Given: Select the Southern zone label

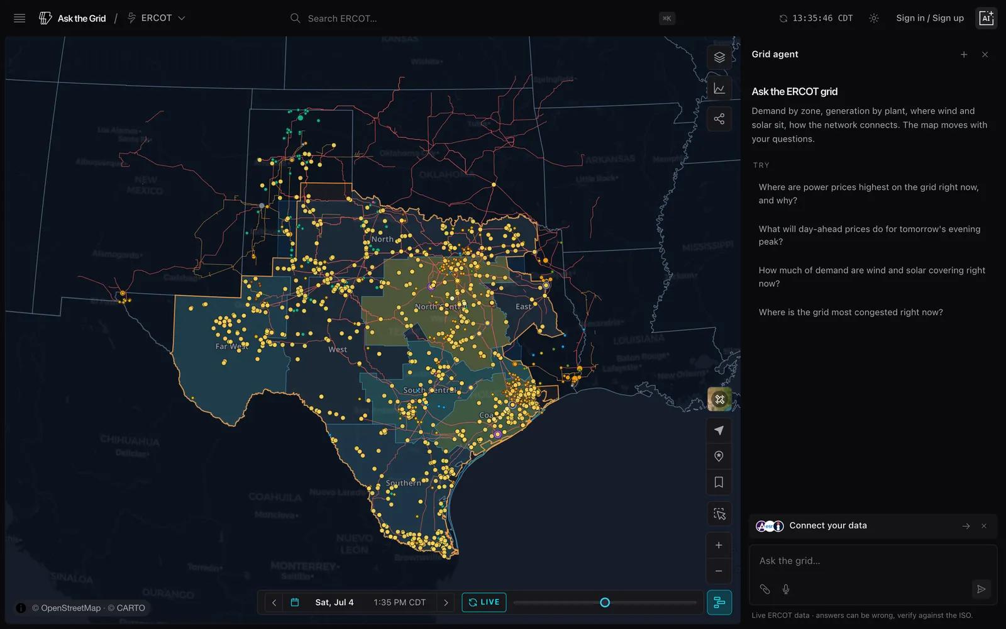Looking at the screenshot, I should point(404,483).
